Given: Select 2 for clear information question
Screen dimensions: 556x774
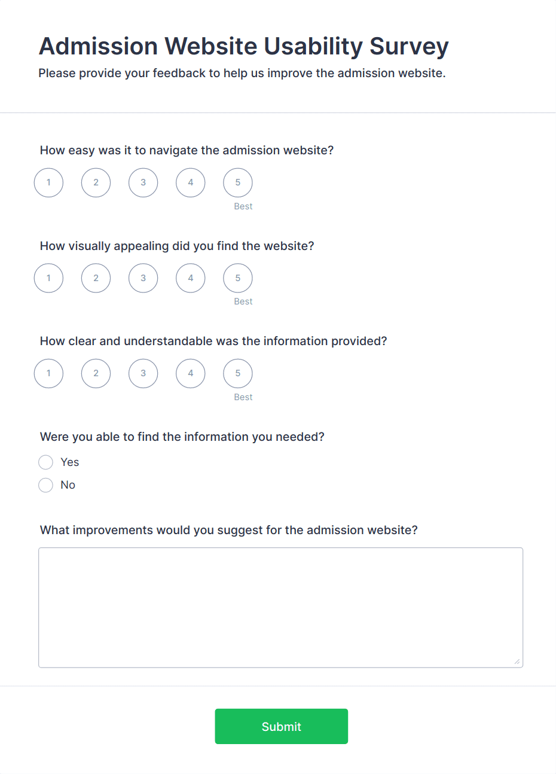Looking at the screenshot, I should (96, 373).
